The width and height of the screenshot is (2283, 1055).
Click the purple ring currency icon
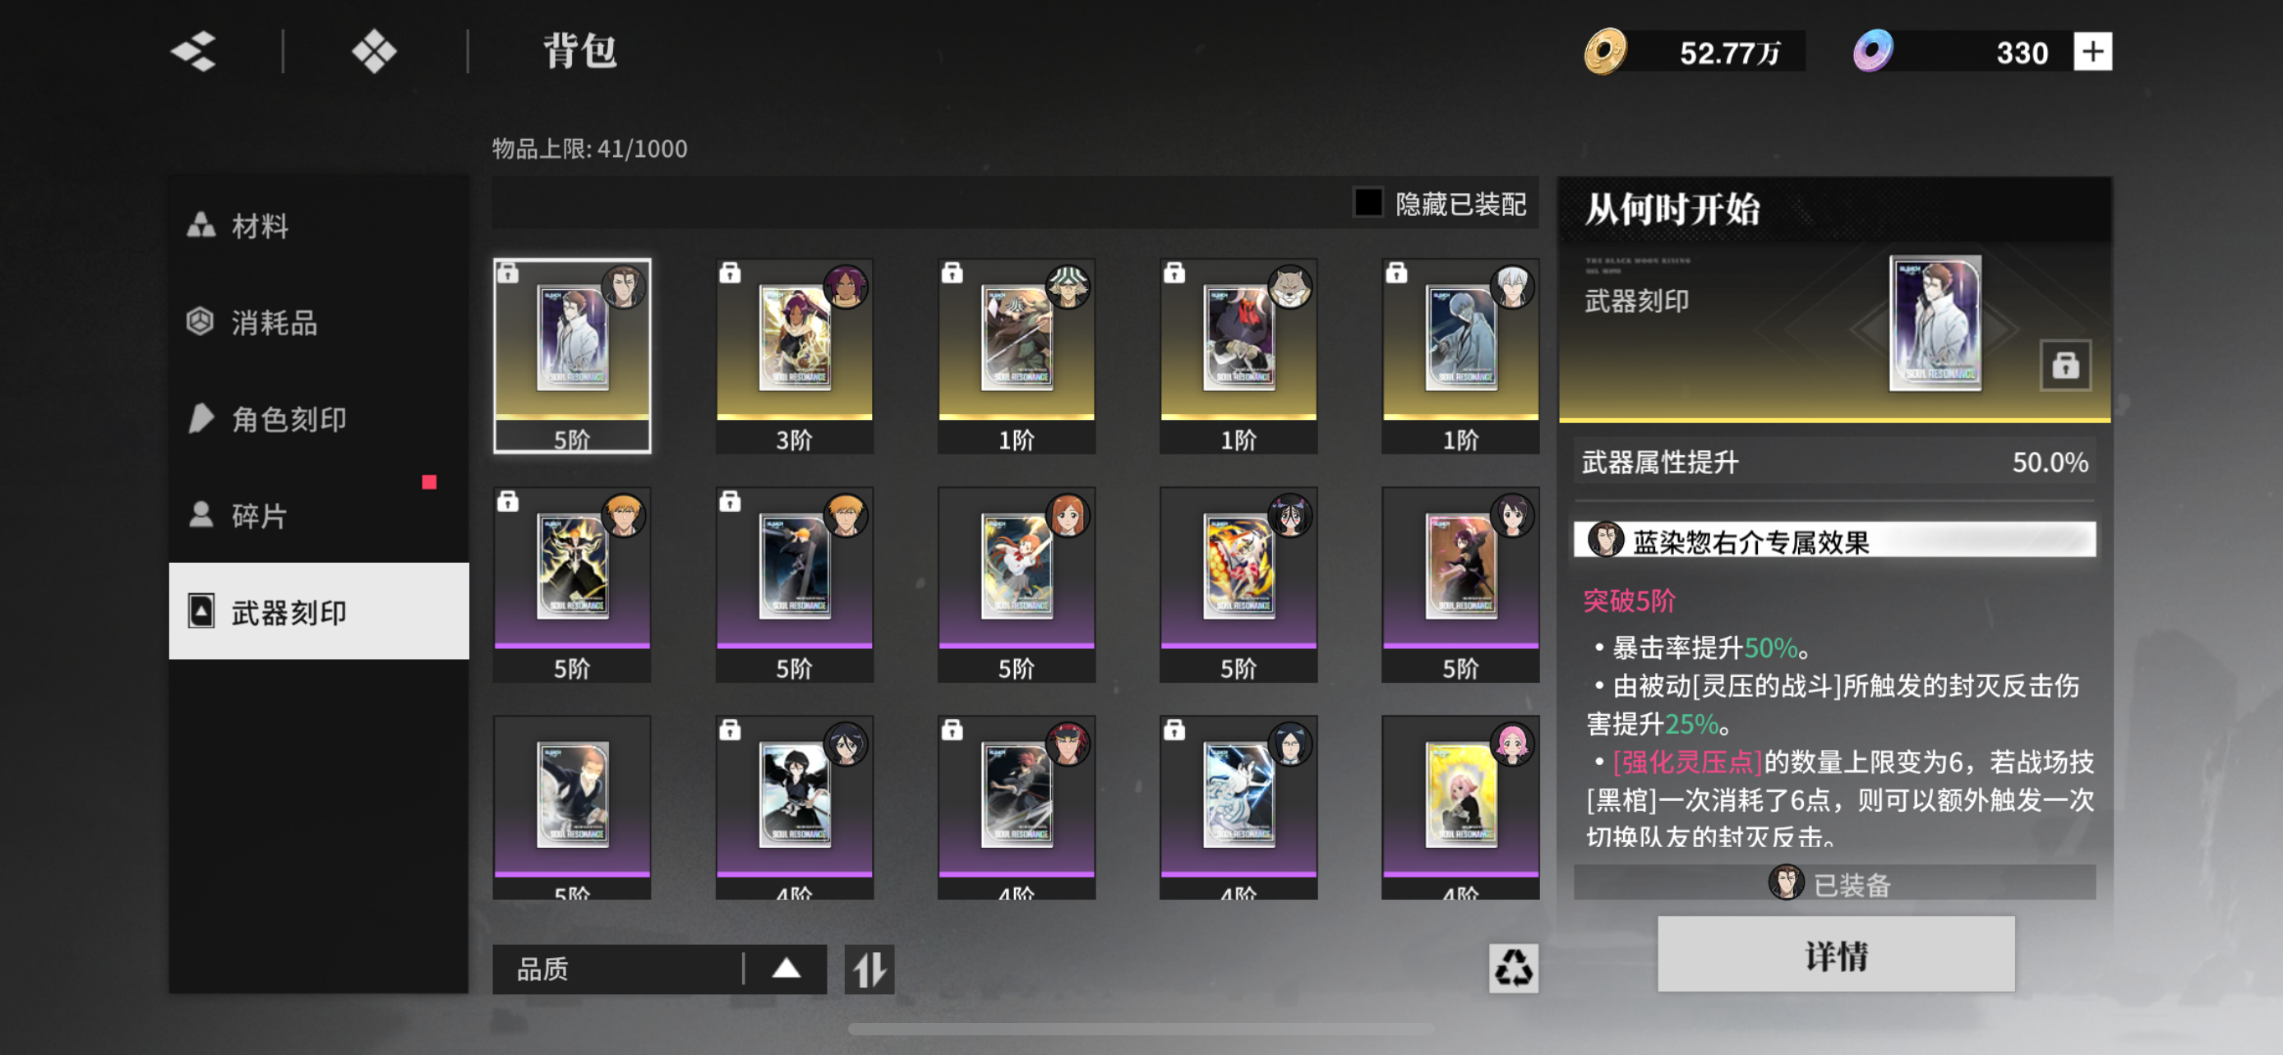point(1873,52)
